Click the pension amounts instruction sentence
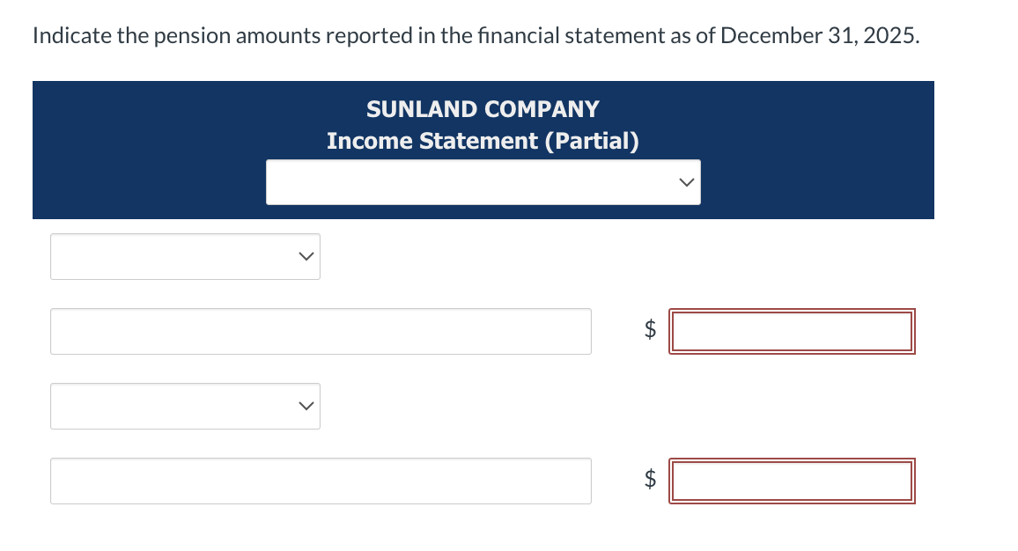This screenshot has width=1018, height=551. coord(474,37)
